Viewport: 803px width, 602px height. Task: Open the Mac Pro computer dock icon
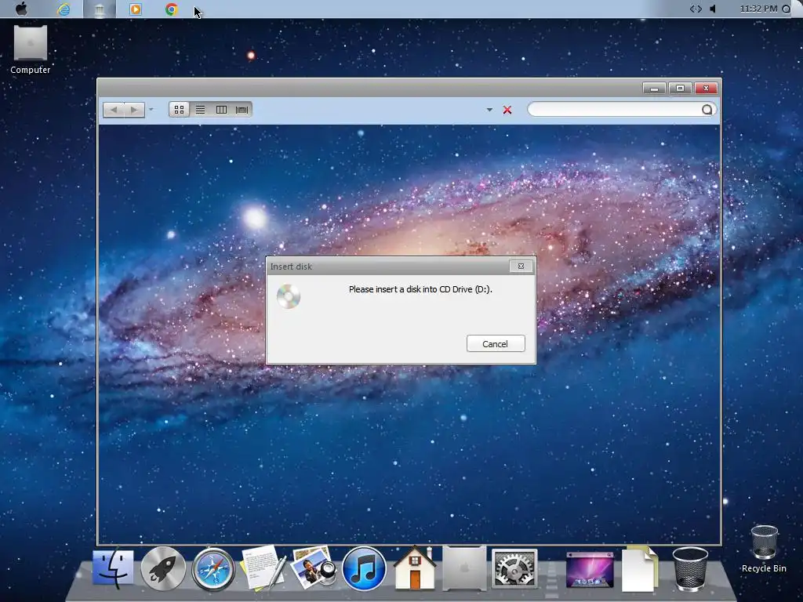464,568
